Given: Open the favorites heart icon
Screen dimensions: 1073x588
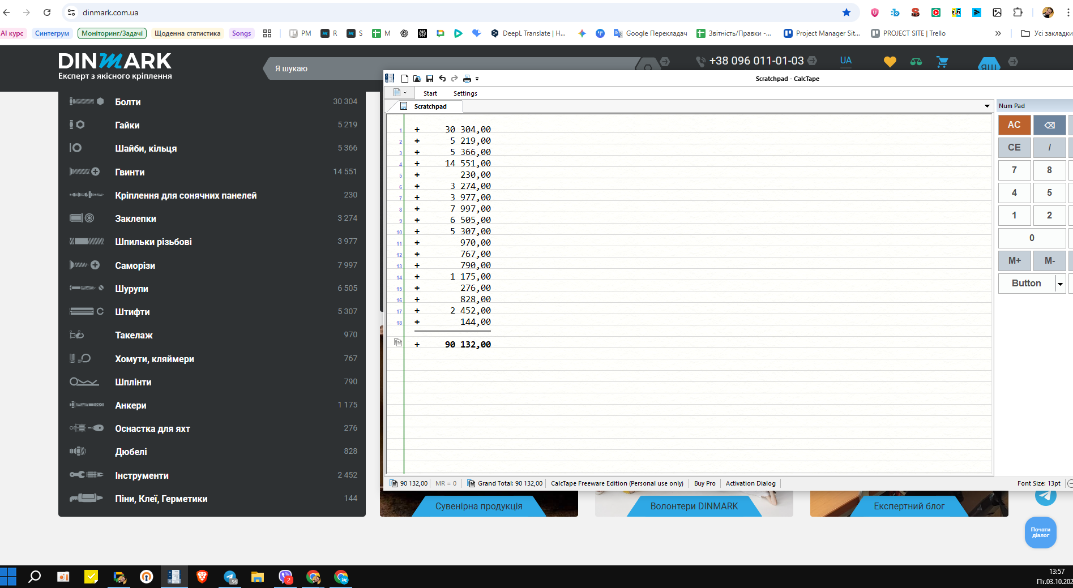Looking at the screenshot, I should click(890, 62).
